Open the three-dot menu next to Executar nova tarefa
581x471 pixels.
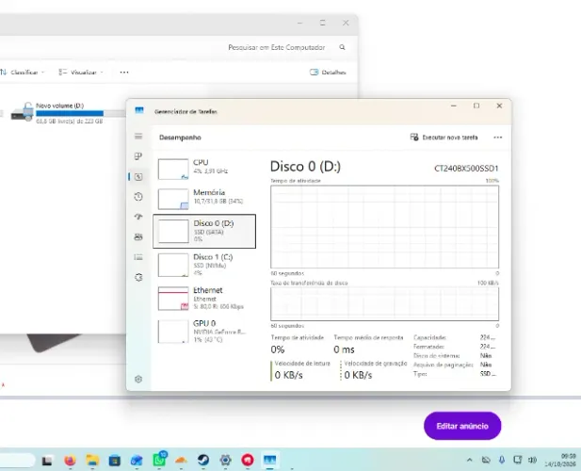pyautogui.click(x=497, y=138)
